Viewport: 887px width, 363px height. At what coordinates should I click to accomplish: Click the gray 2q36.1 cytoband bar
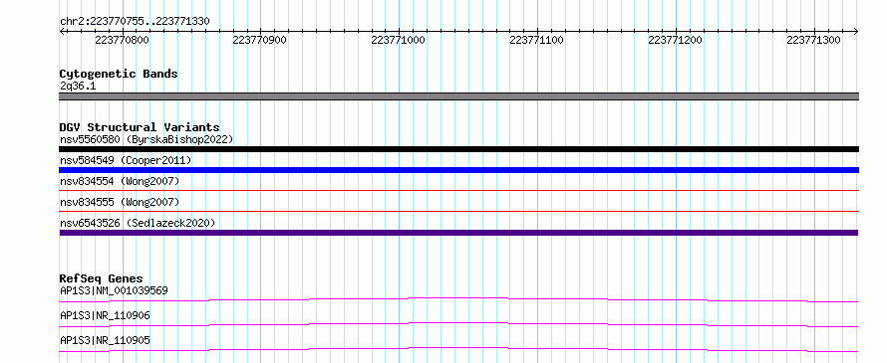[x=458, y=96]
